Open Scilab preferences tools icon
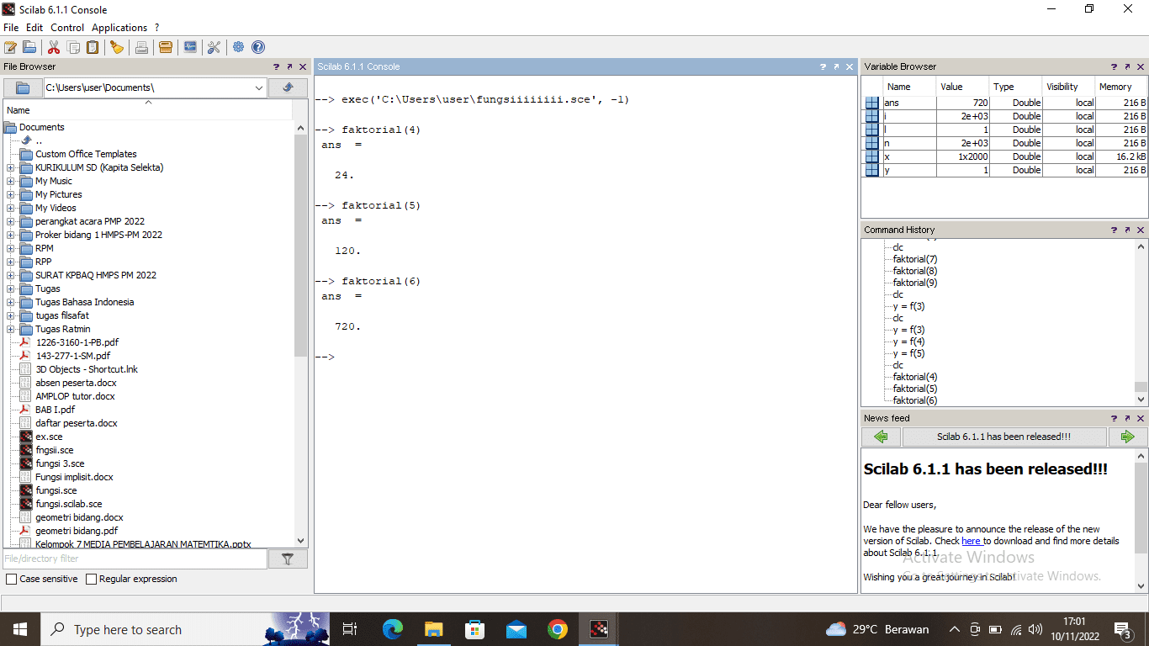1149x646 pixels. click(x=214, y=47)
